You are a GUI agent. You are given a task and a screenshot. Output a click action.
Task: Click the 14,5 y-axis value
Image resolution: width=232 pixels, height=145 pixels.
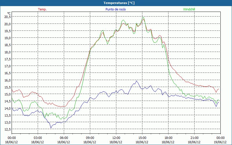pyautogui.click(x=8, y=101)
